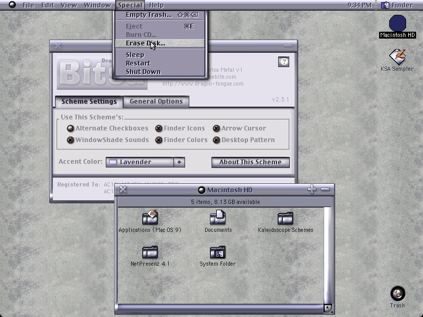Toggle the Arrow Cursor checkbox
Image resolution: width=423 pixels, height=317 pixels.
pyautogui.click(x=216, y=128)
